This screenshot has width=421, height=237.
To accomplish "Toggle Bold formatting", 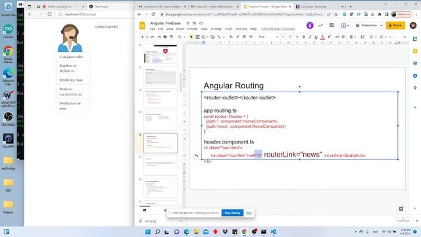I will tap(303, 37).
